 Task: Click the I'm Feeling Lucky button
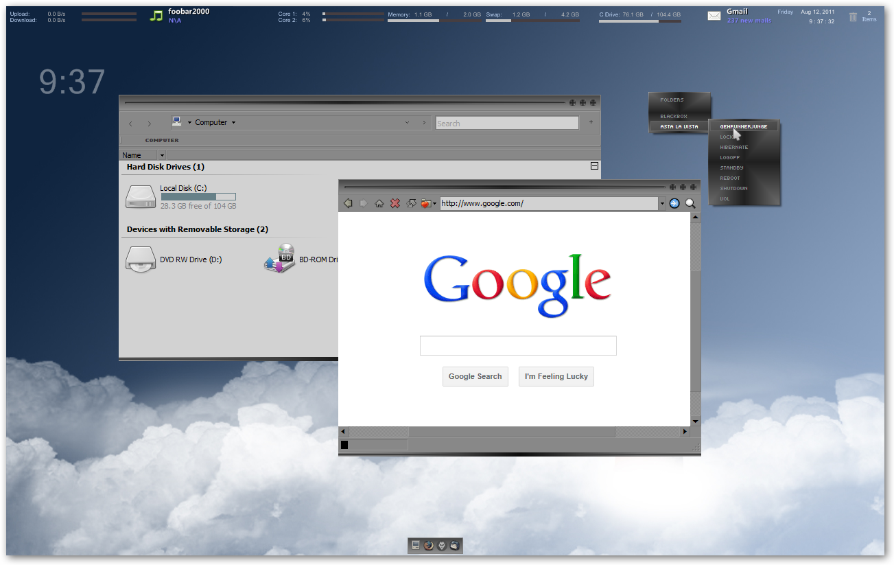point(556,376)
